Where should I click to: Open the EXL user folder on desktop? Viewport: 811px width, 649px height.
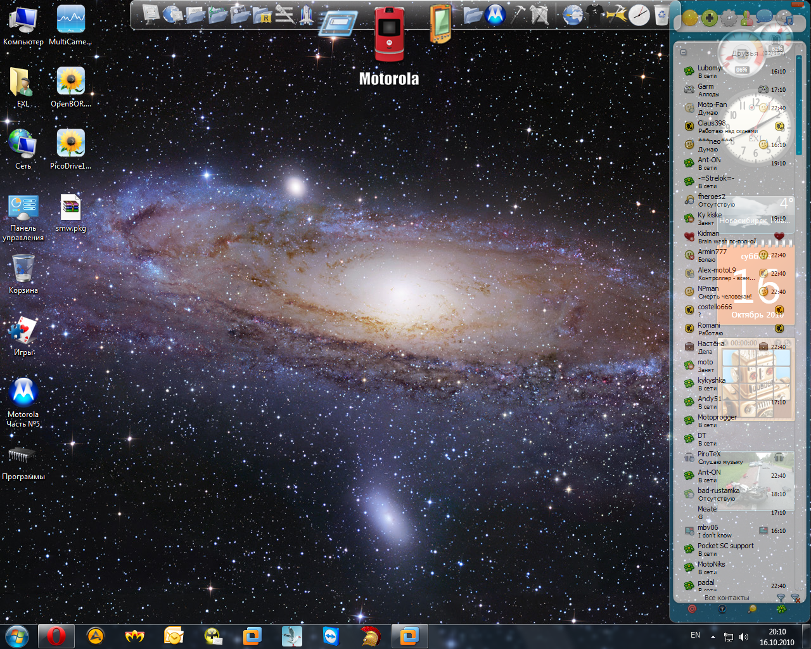tap(23, 87)
